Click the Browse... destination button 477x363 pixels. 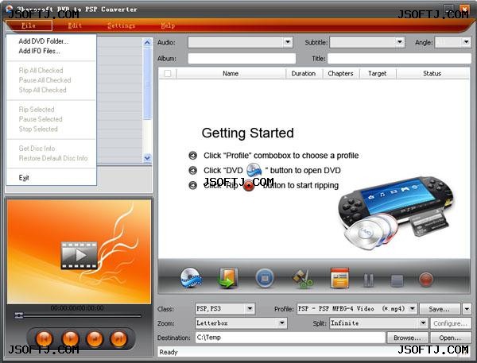pyautogui.click(x=407, y=338)
